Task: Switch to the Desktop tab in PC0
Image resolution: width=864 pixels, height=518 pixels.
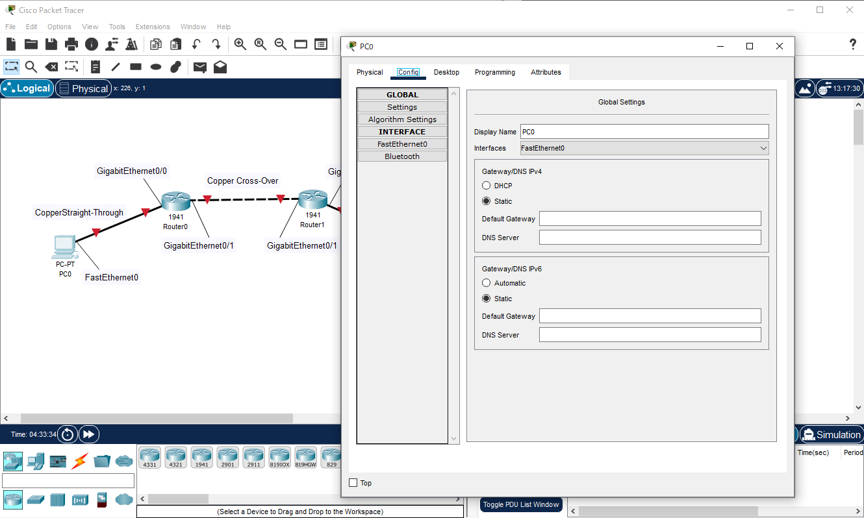Action: coord(446,72)
